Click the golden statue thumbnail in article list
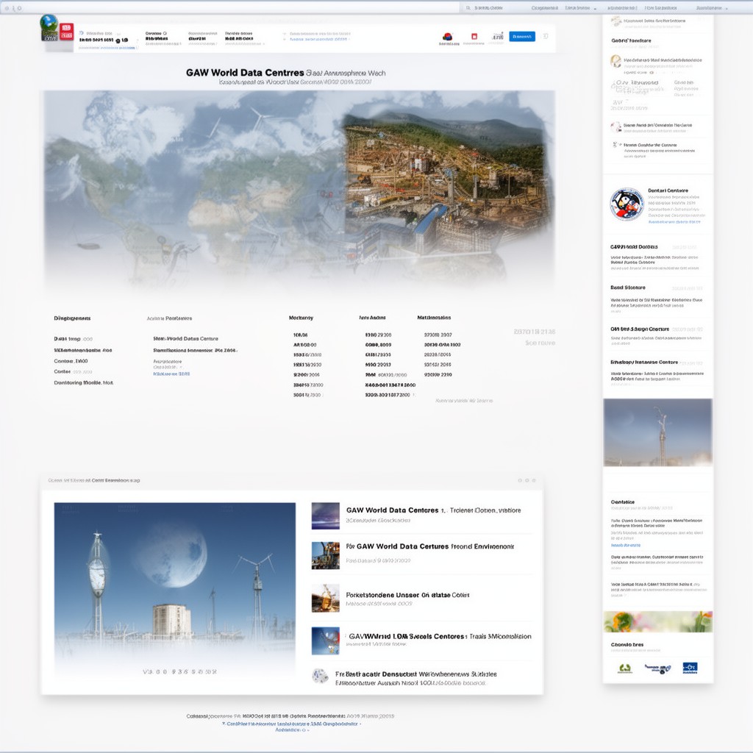The image size is (753, 753). click(x=326, y=598)
